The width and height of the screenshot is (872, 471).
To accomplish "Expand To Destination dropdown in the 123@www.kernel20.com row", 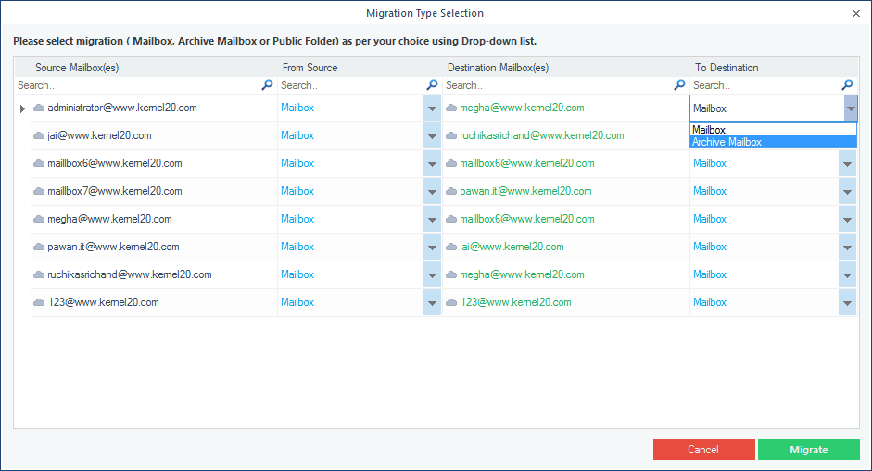I will pyautogui.click(x=847, y=303).
